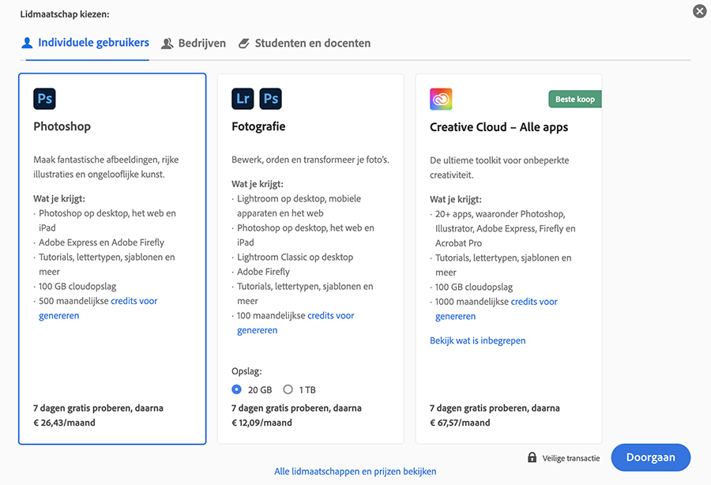Open Alle lidmaatschappen en prijzen bekijken link
711x485 pixels.
click(355, 472)
